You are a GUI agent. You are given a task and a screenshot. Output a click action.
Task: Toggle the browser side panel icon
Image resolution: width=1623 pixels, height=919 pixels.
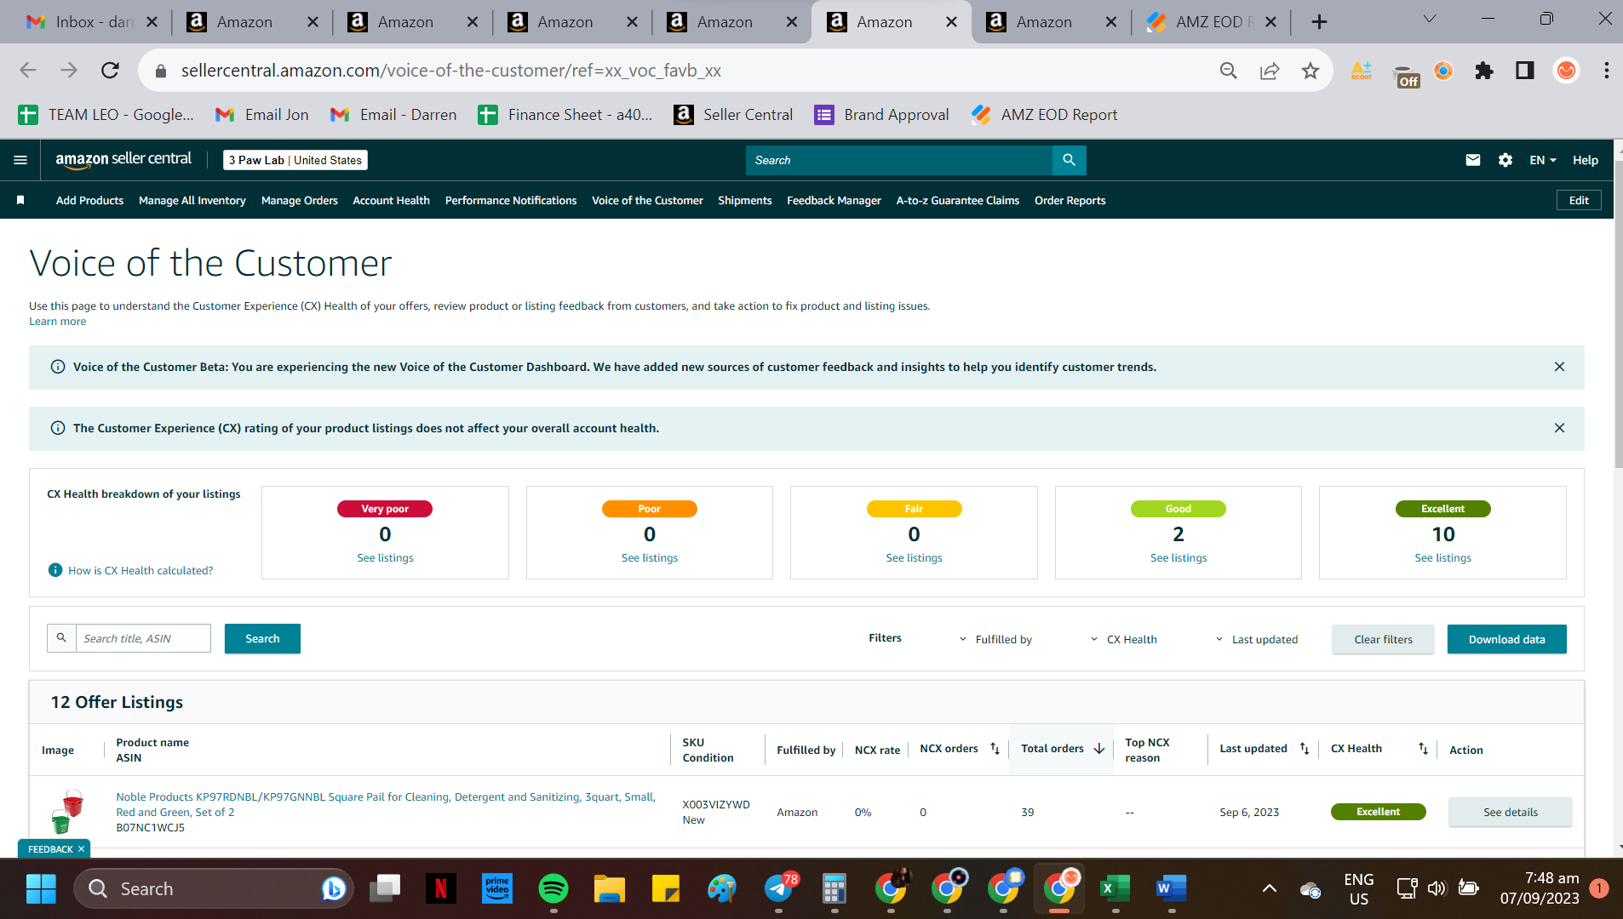(x=1524, y=71)
